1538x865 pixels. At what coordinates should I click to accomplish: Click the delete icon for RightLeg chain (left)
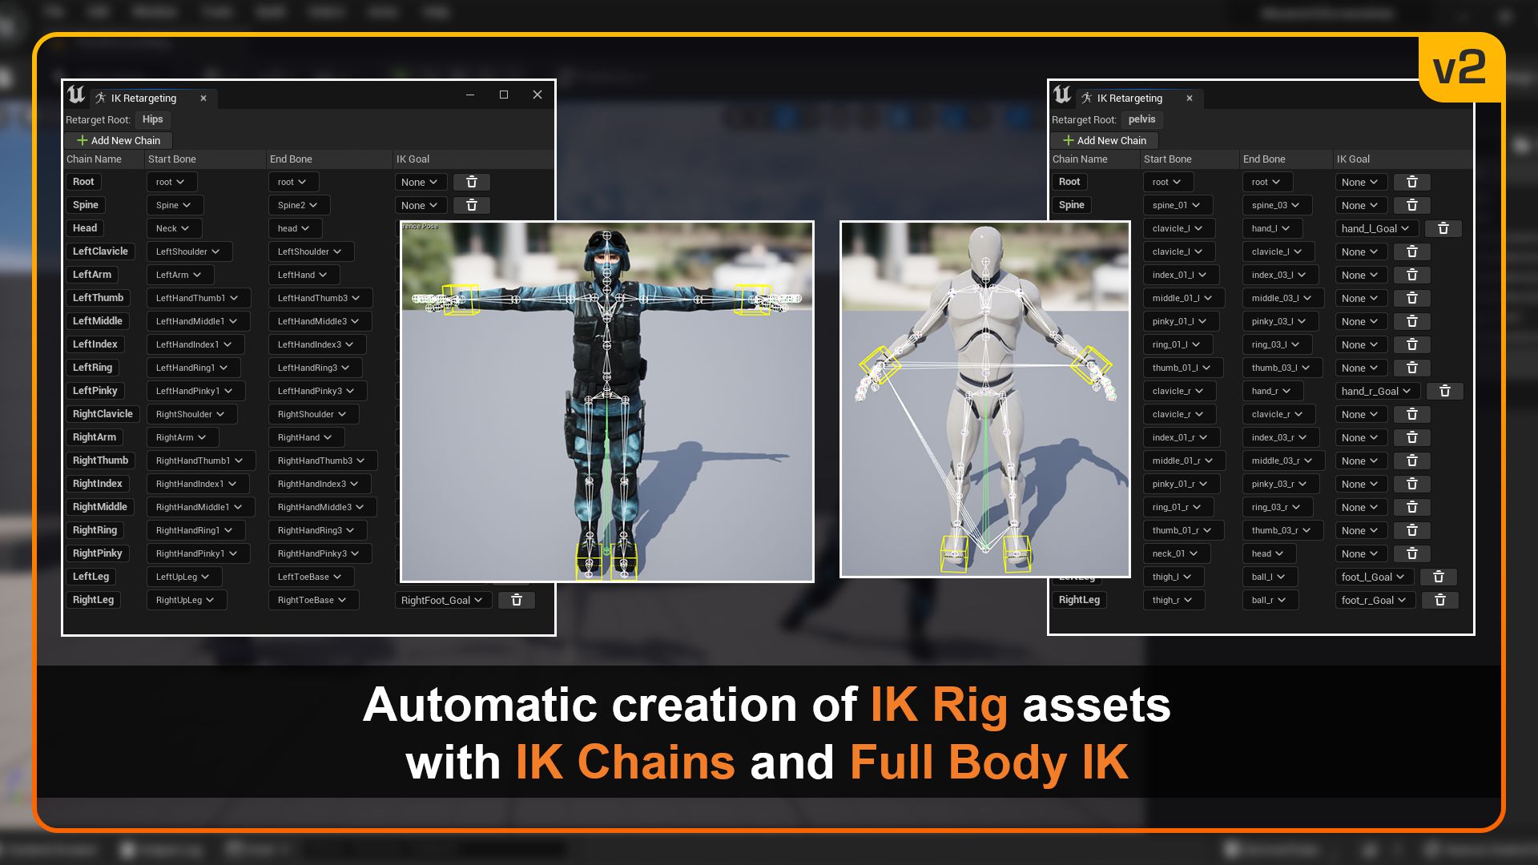pyautogui.click(x=517, y=600)
